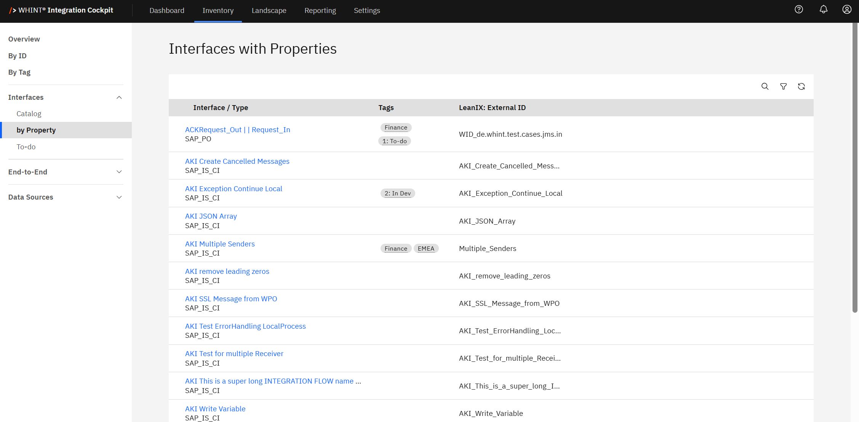The image size is (859, 422).
Task: Select Catalog in the sidebar
Action: (x=29, y=114)
